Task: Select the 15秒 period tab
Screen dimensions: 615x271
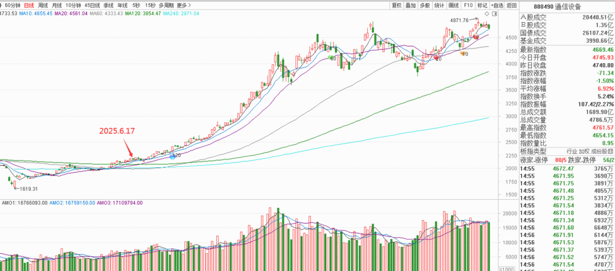Action: (149, 6)
